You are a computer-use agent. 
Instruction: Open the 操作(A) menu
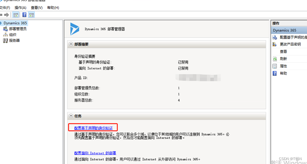pos(20,8)
